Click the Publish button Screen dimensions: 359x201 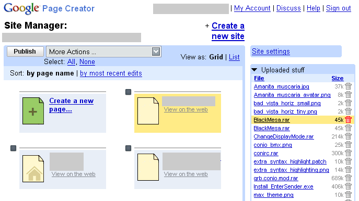tap(25, 52)
